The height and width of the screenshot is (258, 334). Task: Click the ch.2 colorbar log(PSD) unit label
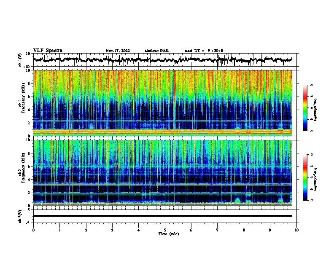coord(316,179)
